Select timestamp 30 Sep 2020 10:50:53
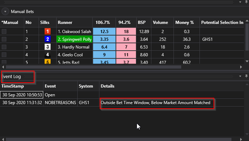The width and height of the screenshot is (249, 141). 22,95
